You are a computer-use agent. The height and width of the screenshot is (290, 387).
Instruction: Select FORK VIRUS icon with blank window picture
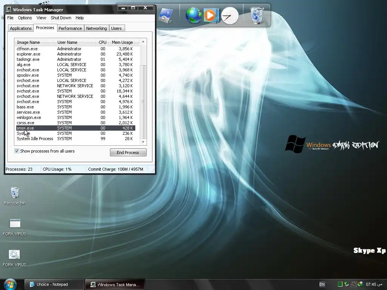tap(15, 227)
